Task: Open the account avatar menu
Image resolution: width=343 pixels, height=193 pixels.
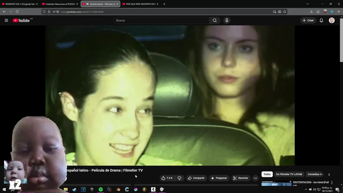Action: 332,20
